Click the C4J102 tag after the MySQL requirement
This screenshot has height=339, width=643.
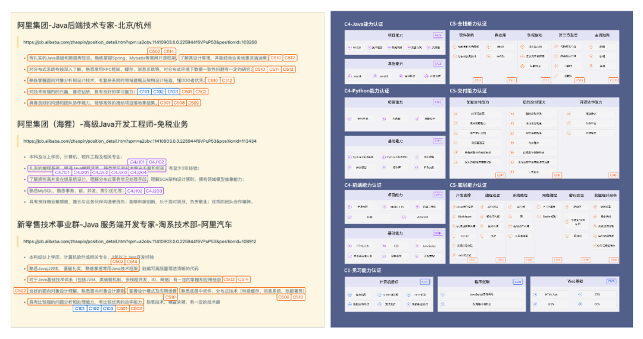coord(135,191)
